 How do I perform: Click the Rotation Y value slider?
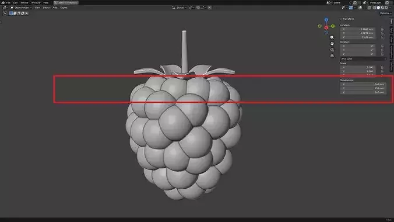358,50
